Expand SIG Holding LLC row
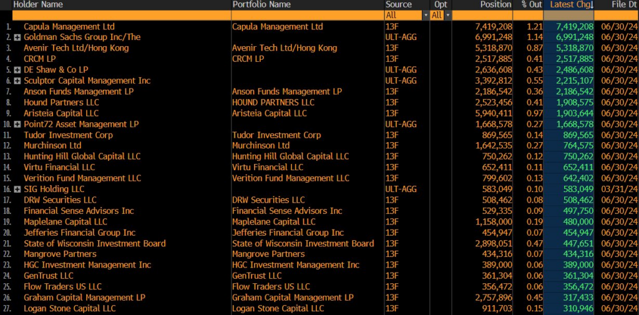The height and width of the screenshot is (315, 639). [x=17, y=190]
